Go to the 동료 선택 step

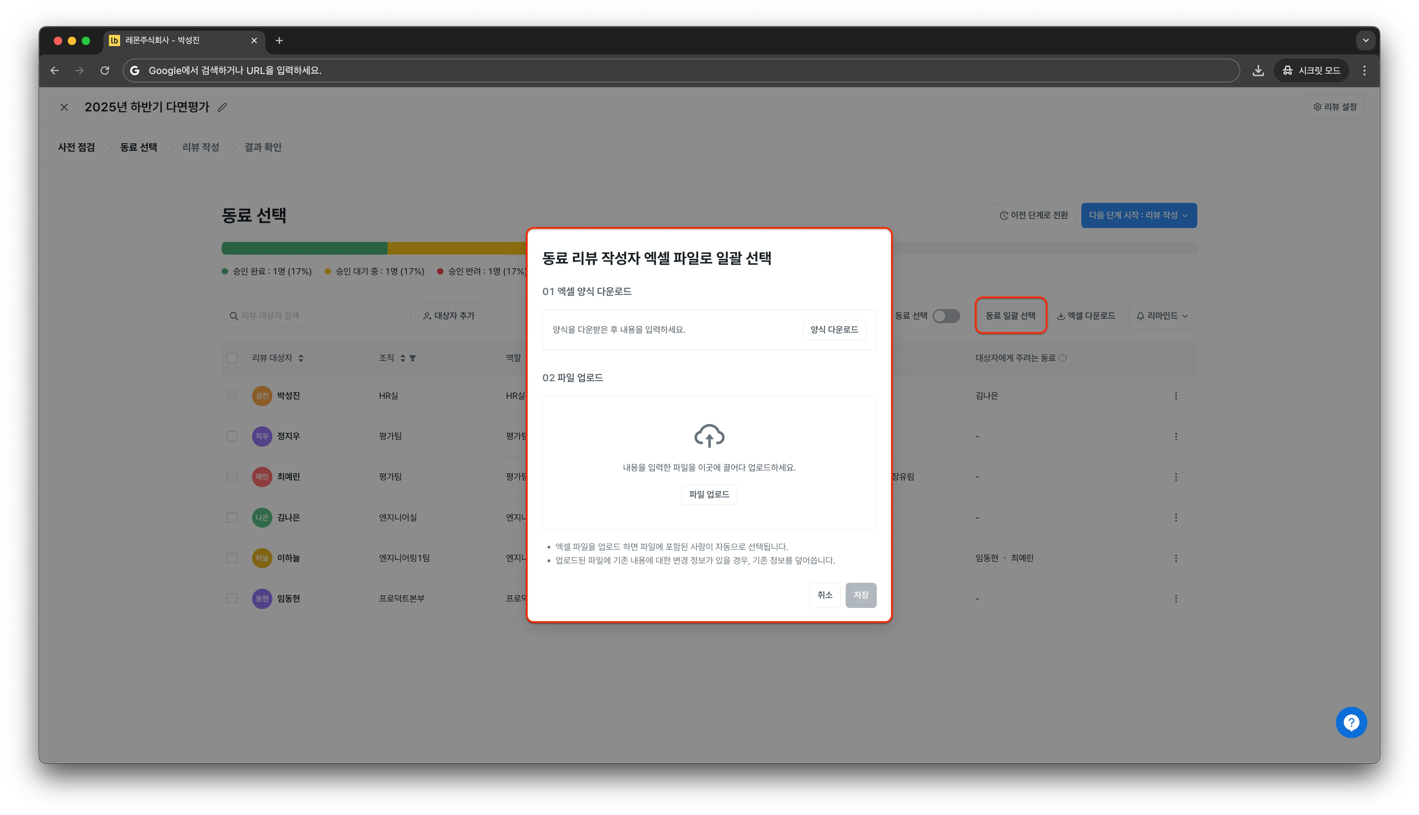(138, 147)
